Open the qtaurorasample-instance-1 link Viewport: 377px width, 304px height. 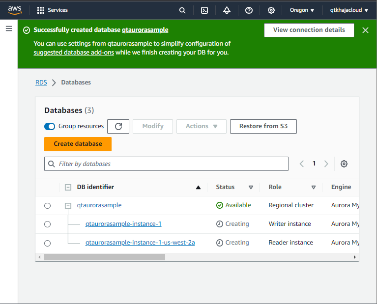coord(123,224)
